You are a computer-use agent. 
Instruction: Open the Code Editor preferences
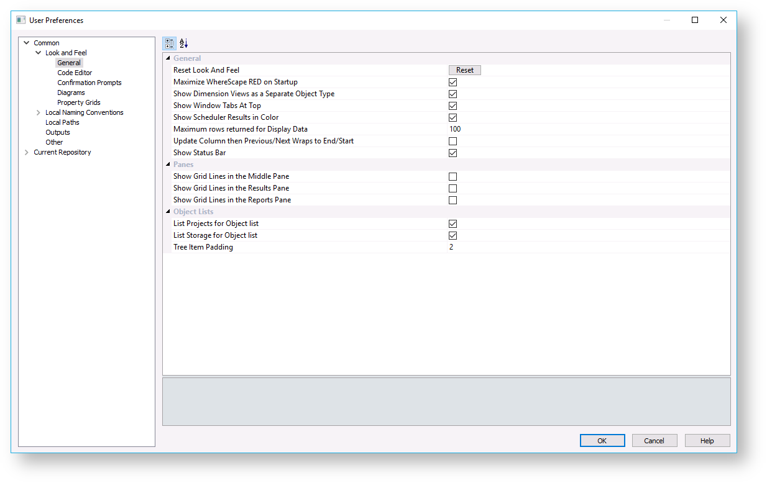click(75, 73)
